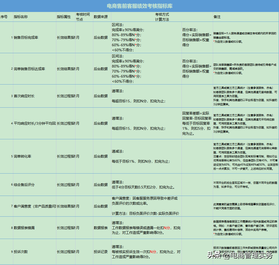The height and width of the screenshot is (265, 279).
Task: Select the 数据来源 column header
Action: point(101,16)
